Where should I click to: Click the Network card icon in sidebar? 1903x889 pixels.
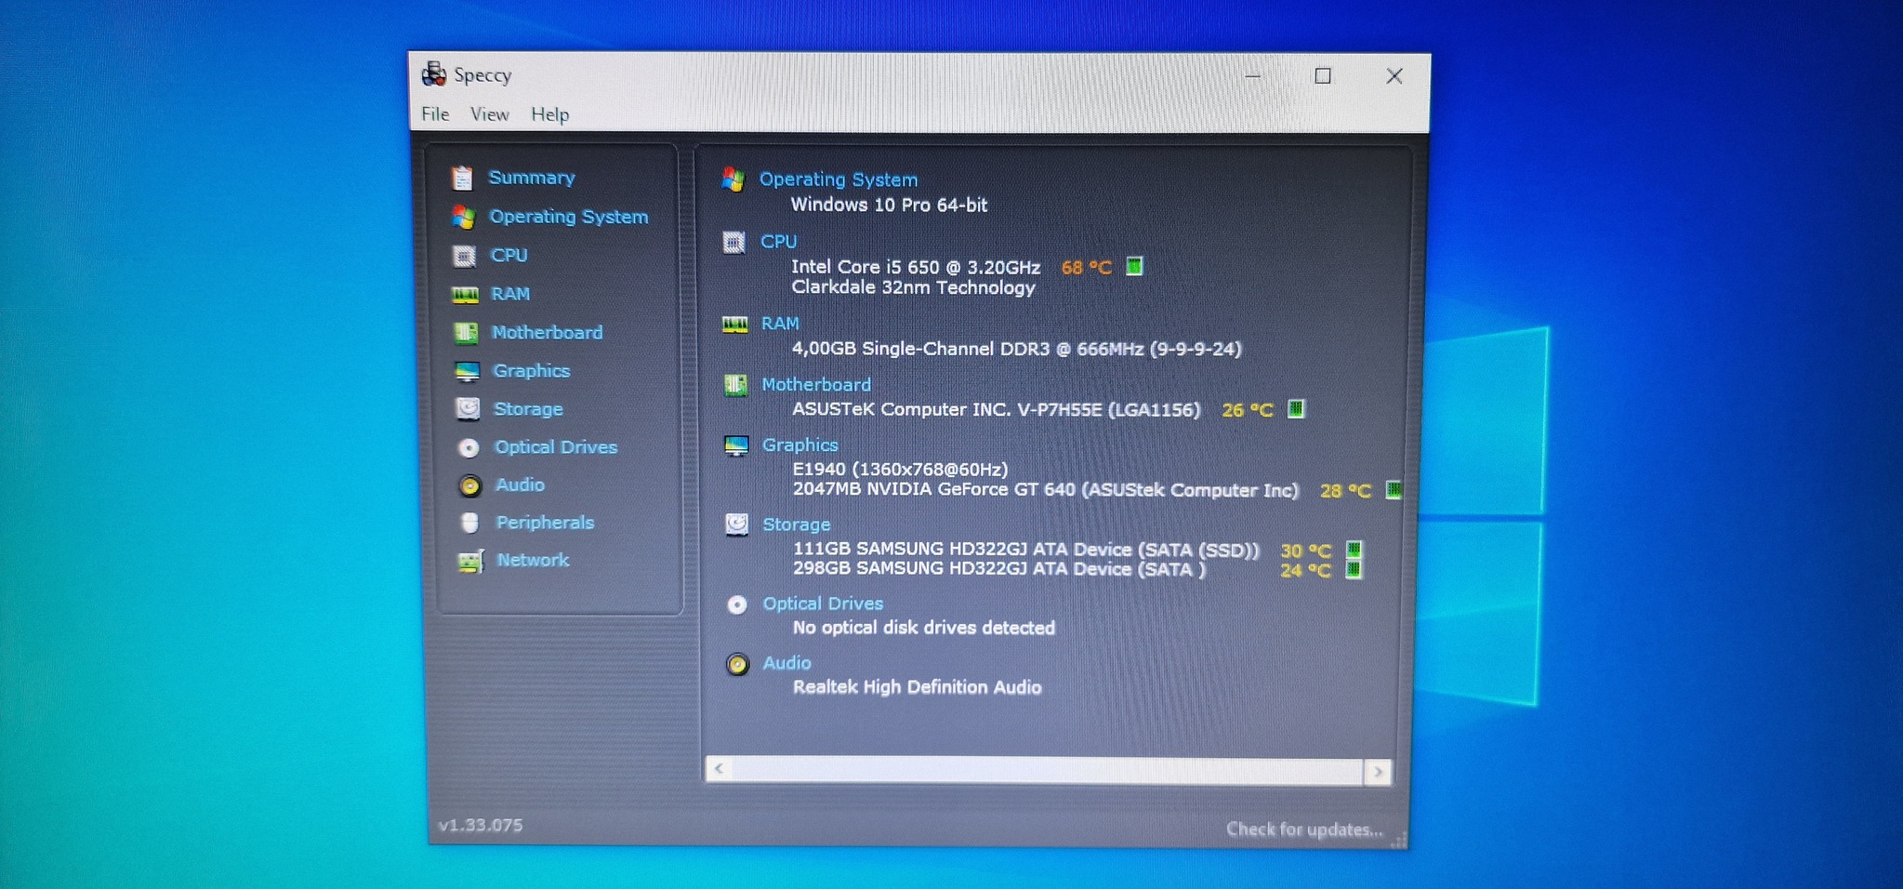(x=470, y=561)
